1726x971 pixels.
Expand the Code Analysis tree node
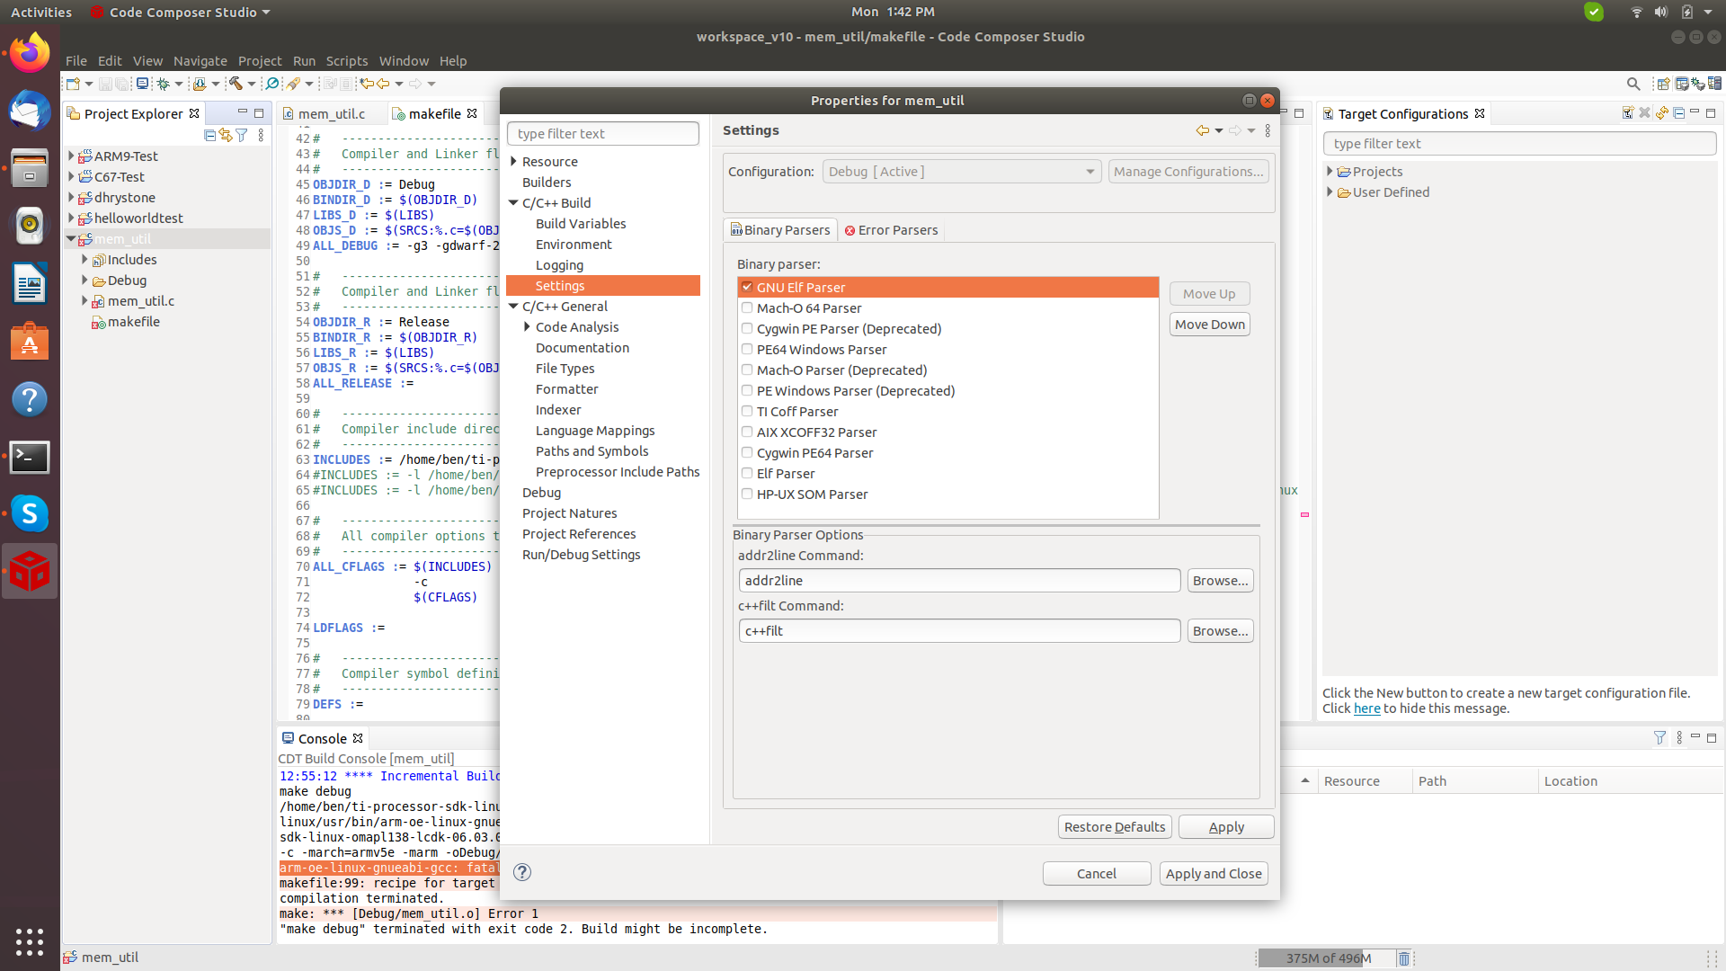tap(527, 326)
